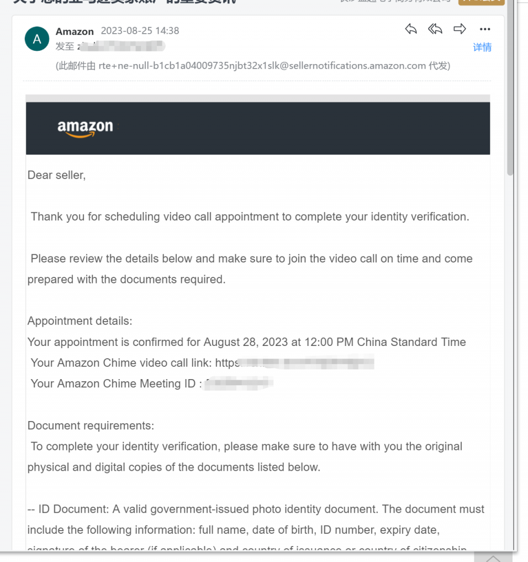Open the three-dot more actions menu
The image size is (528, 562).
(485, 29)
